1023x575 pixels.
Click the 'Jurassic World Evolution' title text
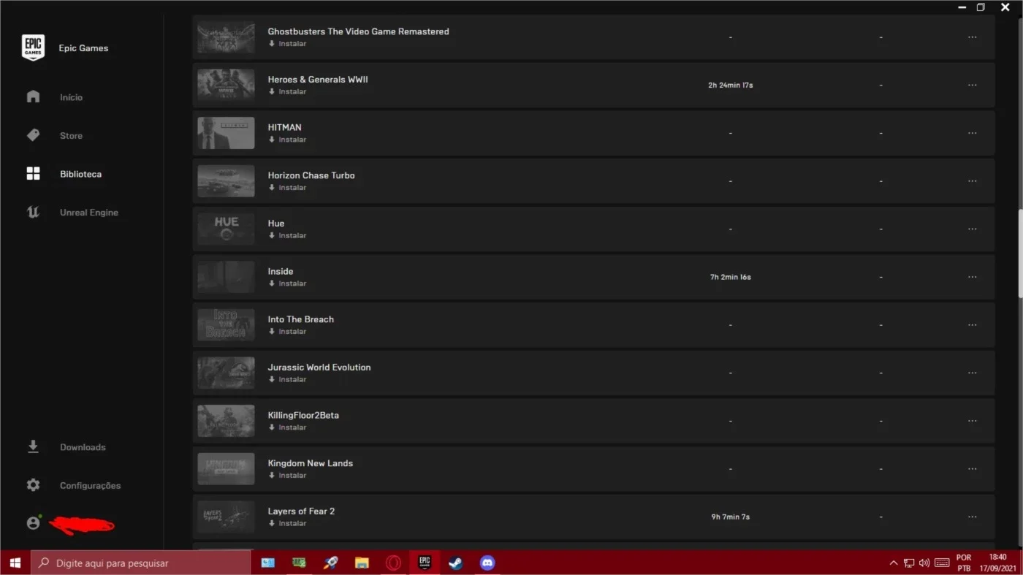pyautogui.click(x=319, y=368)
